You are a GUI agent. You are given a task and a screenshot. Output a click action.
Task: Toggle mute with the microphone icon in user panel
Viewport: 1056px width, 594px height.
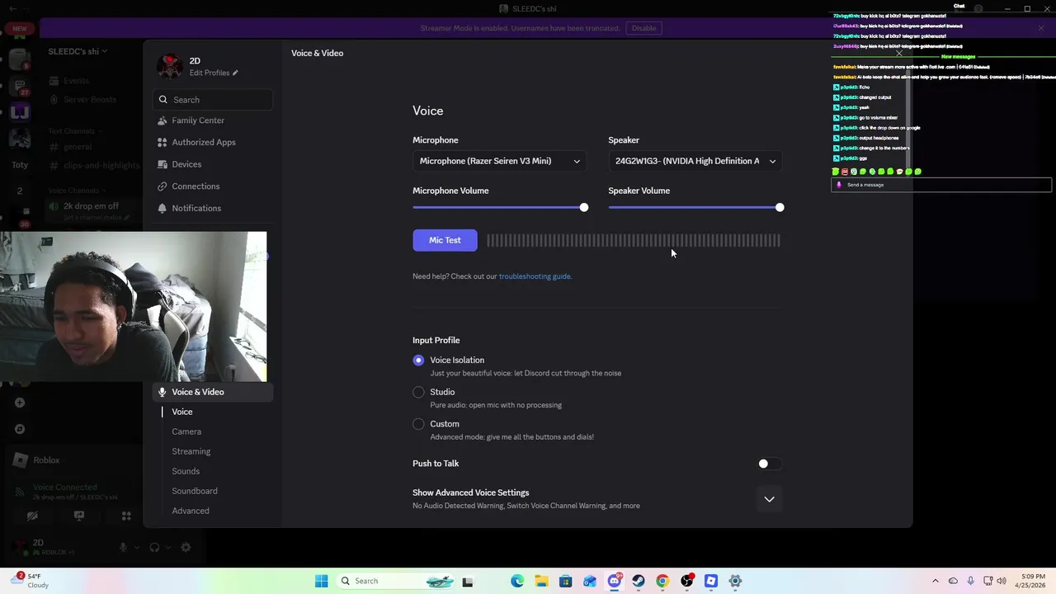pos(123,547)
